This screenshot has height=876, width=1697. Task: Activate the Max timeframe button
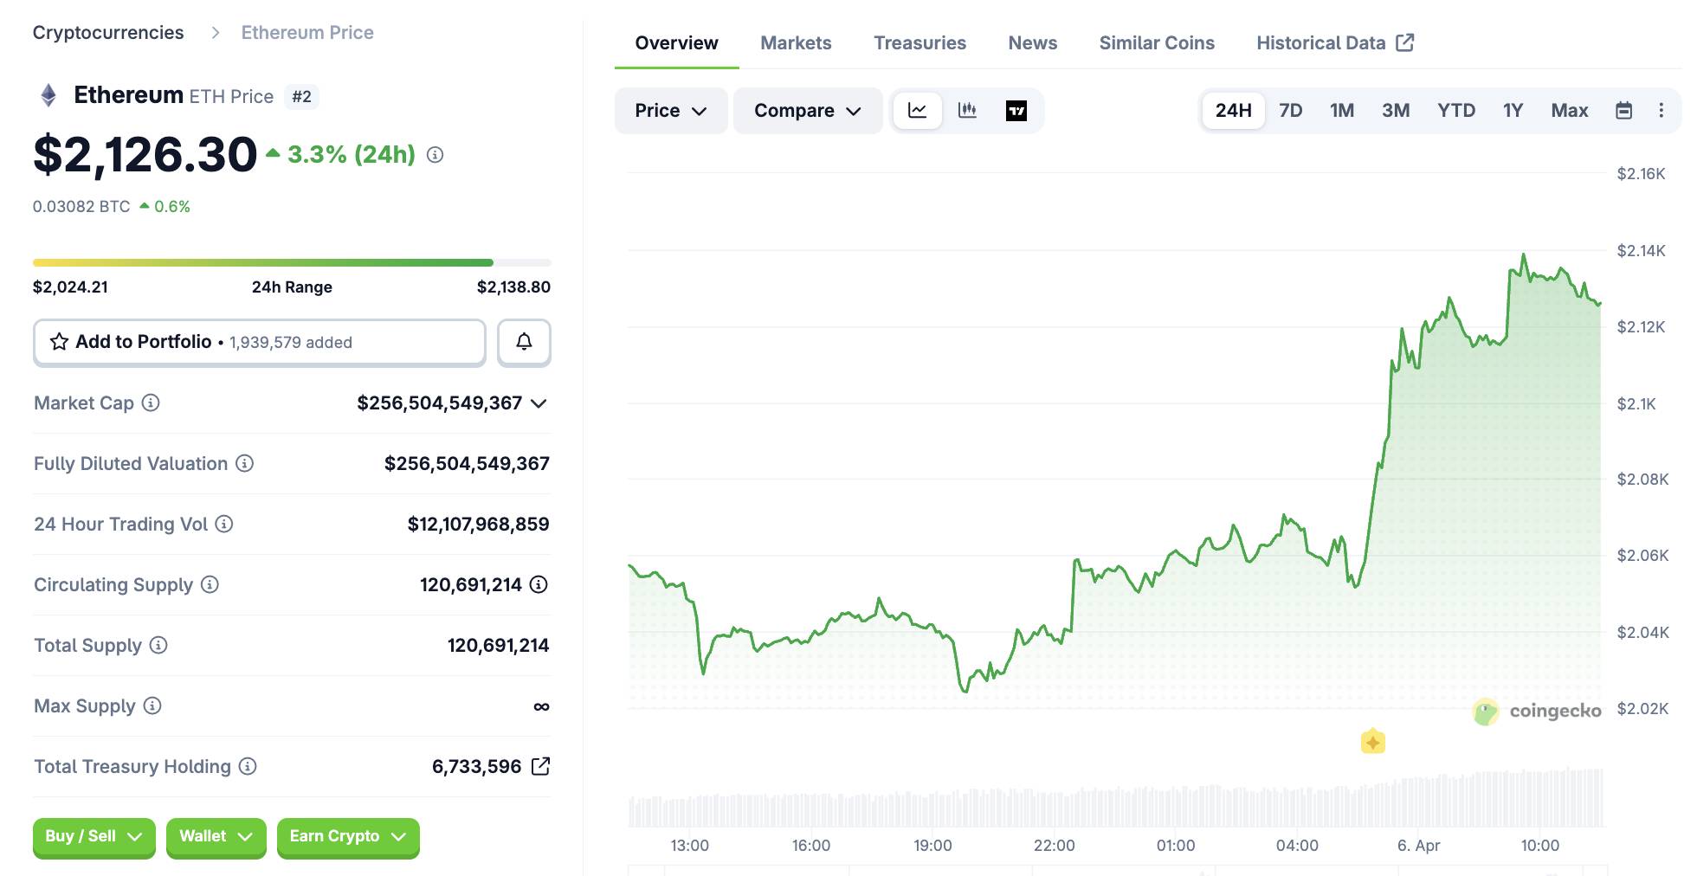(1569, 110)
